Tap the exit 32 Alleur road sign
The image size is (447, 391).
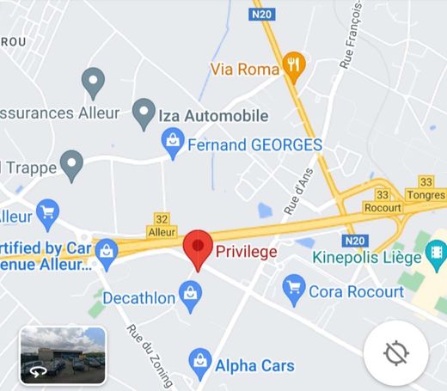pyautogui.click(x=162, y=226)
